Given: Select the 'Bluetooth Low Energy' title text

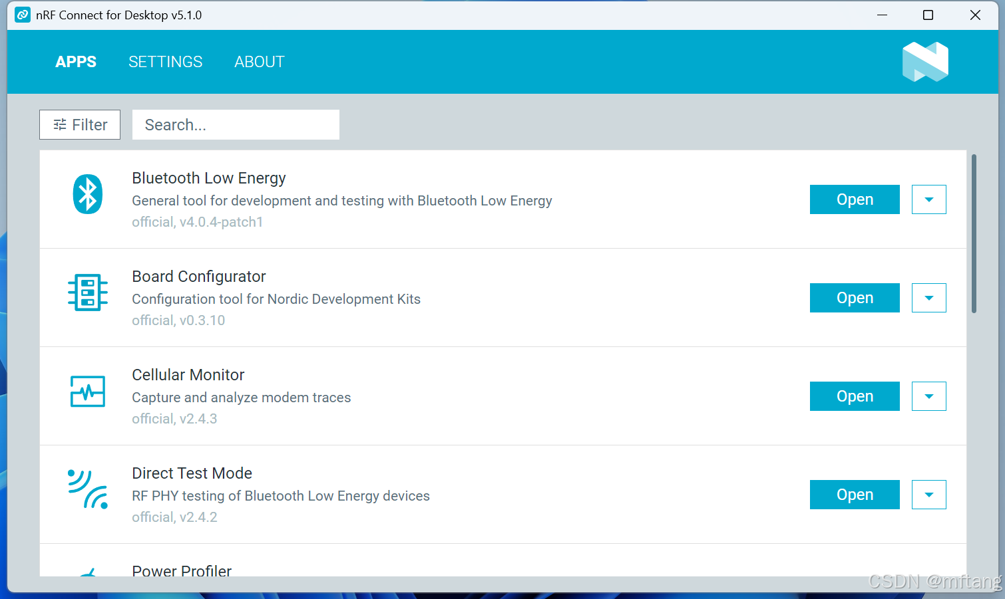Looking at the screenshot, I should (209, 178).
